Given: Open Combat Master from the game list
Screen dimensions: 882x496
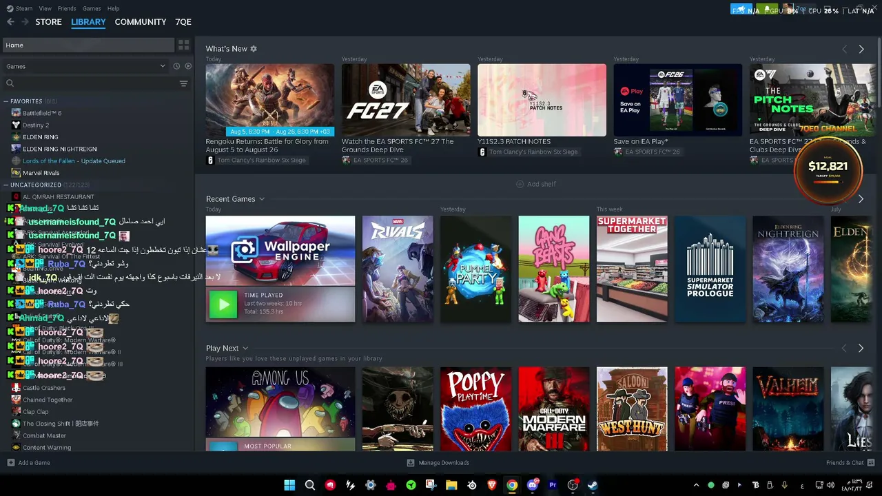Looking at the screenshot, I should [44, 435].
